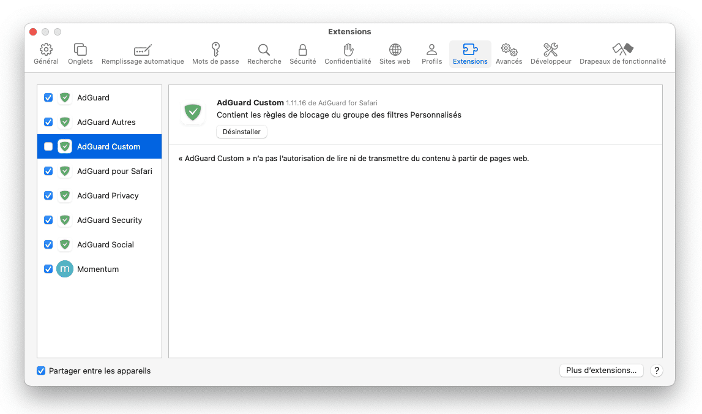Screen dimensions: 702x414
Task: Select 'AdGuard pour Safari' row text
Action: tap(114, 171)
